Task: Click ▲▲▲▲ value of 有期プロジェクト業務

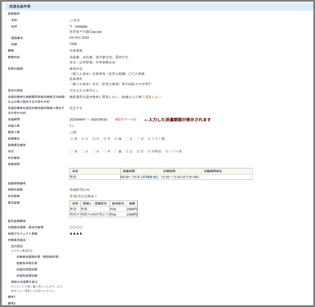Action: [76, 234]
